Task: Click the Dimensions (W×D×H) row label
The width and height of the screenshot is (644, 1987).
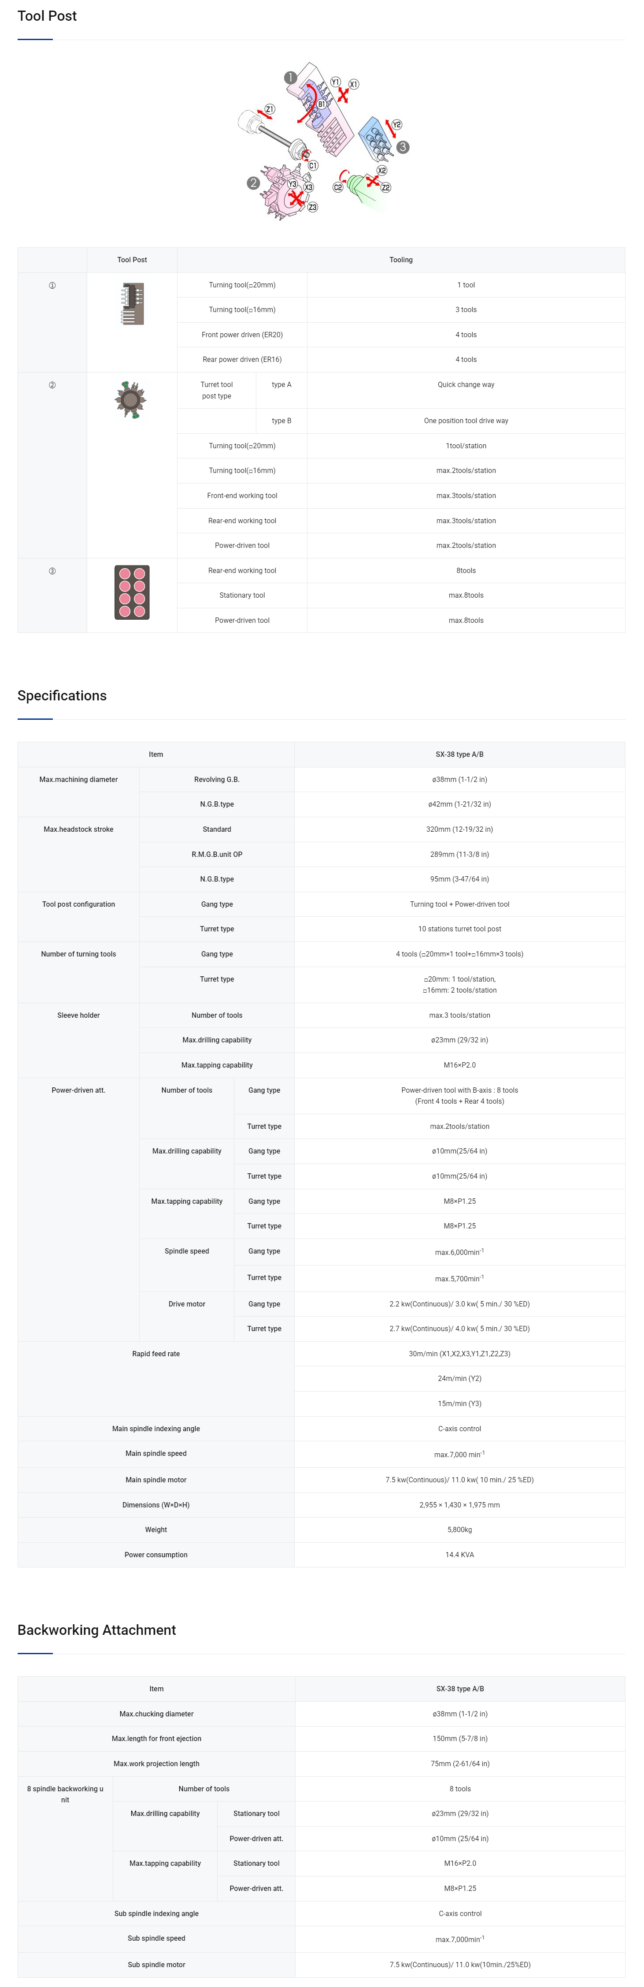Action: tap(156, 1505)
